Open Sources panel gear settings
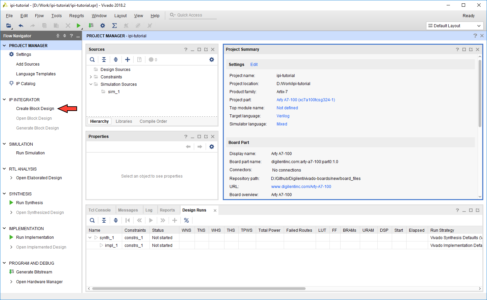The image size is (487, 300). 212,60
